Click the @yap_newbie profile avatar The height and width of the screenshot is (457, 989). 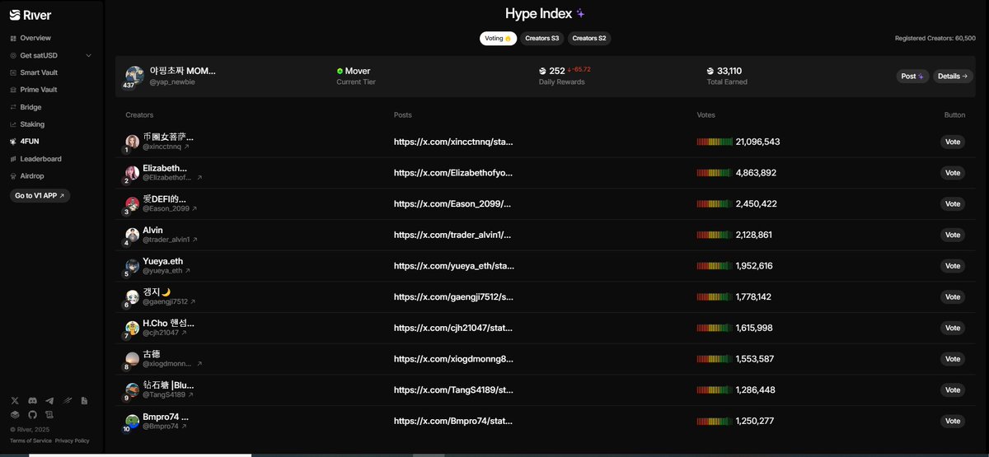coord(134,76)
